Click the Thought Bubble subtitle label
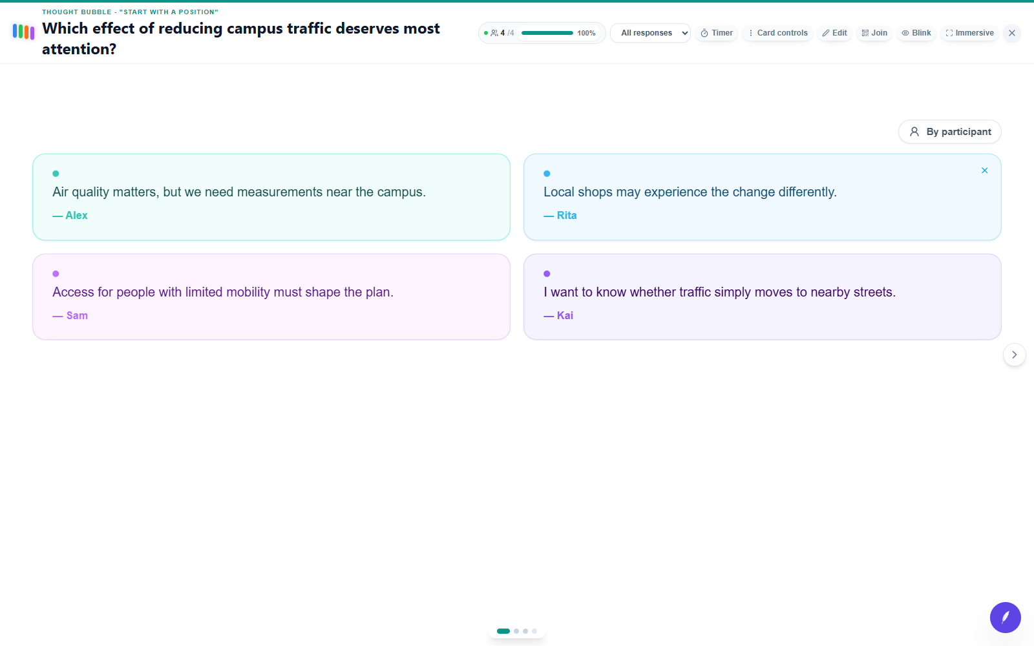This screenshot has width=1034, height=646. tap(130, 12)
